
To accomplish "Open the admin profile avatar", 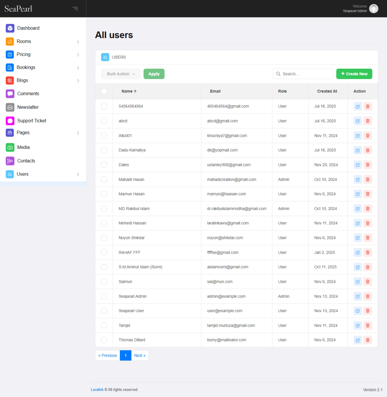I will pos(374,8).
